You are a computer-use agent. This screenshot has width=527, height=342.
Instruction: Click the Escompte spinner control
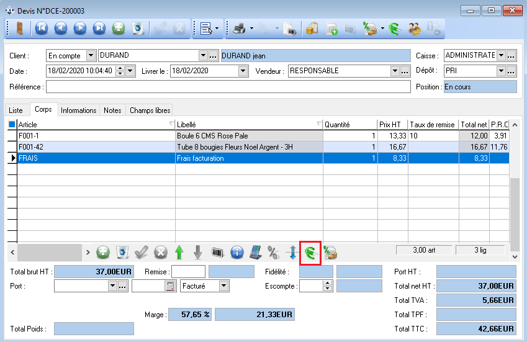327,286
